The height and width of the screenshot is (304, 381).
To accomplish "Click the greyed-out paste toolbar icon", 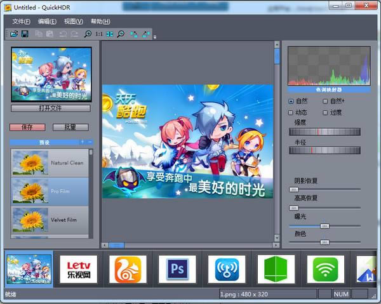I will [50, 34].
